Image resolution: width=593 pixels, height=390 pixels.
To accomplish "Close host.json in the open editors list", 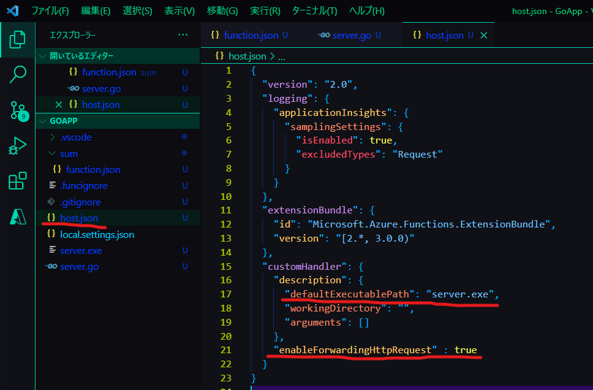I will pyautogui.click(x=59, y=104).
